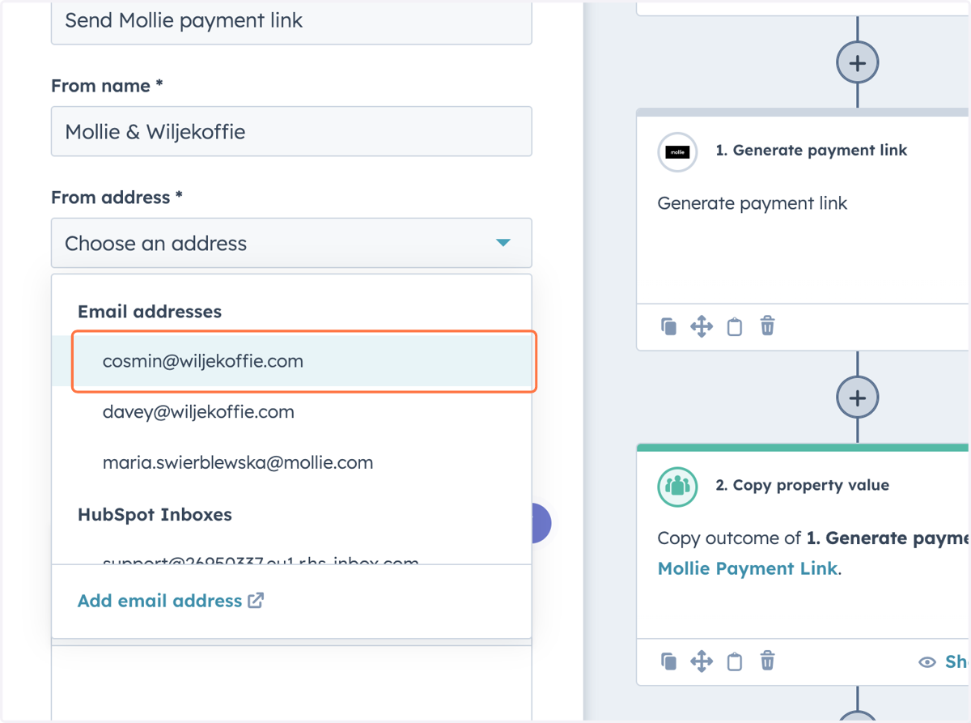Add step above Generate payment link with plus
This screenshot has width=971, height=723.
(x=858, y=62)
